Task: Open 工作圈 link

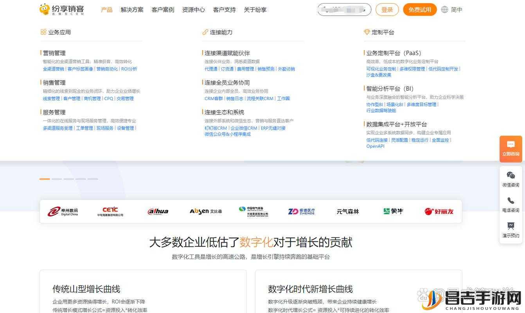Action: [283, 99]
